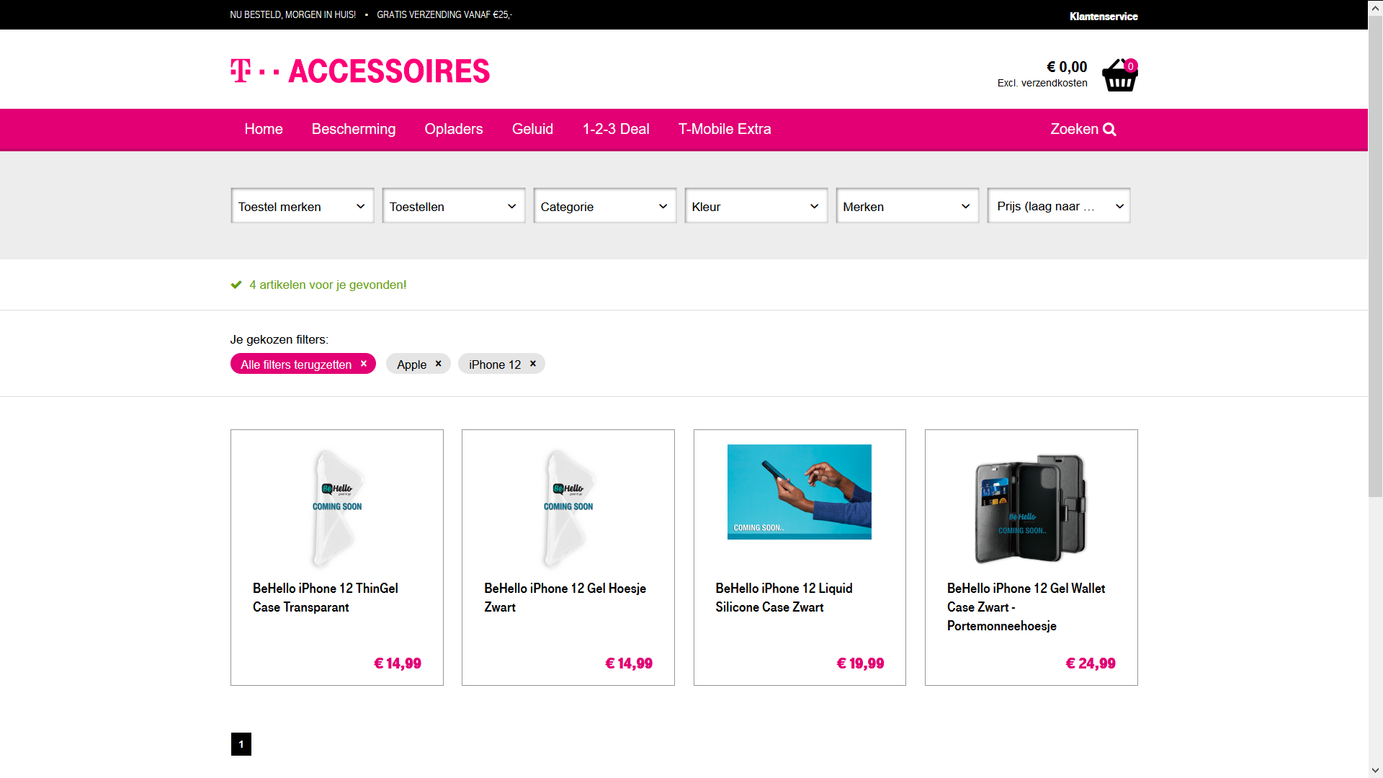Viewport: 1383px width, 778px height.
Task: Remove the Apple filter chip
Action: [438, 364]
